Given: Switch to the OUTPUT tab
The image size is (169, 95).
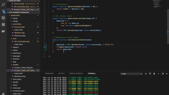Looking at the screenshot, I should coord(61,73).
